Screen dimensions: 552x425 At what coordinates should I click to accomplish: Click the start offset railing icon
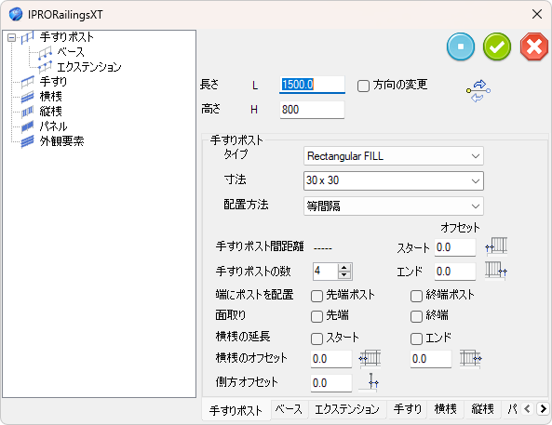pyautogui.click(x=496, y=246)
